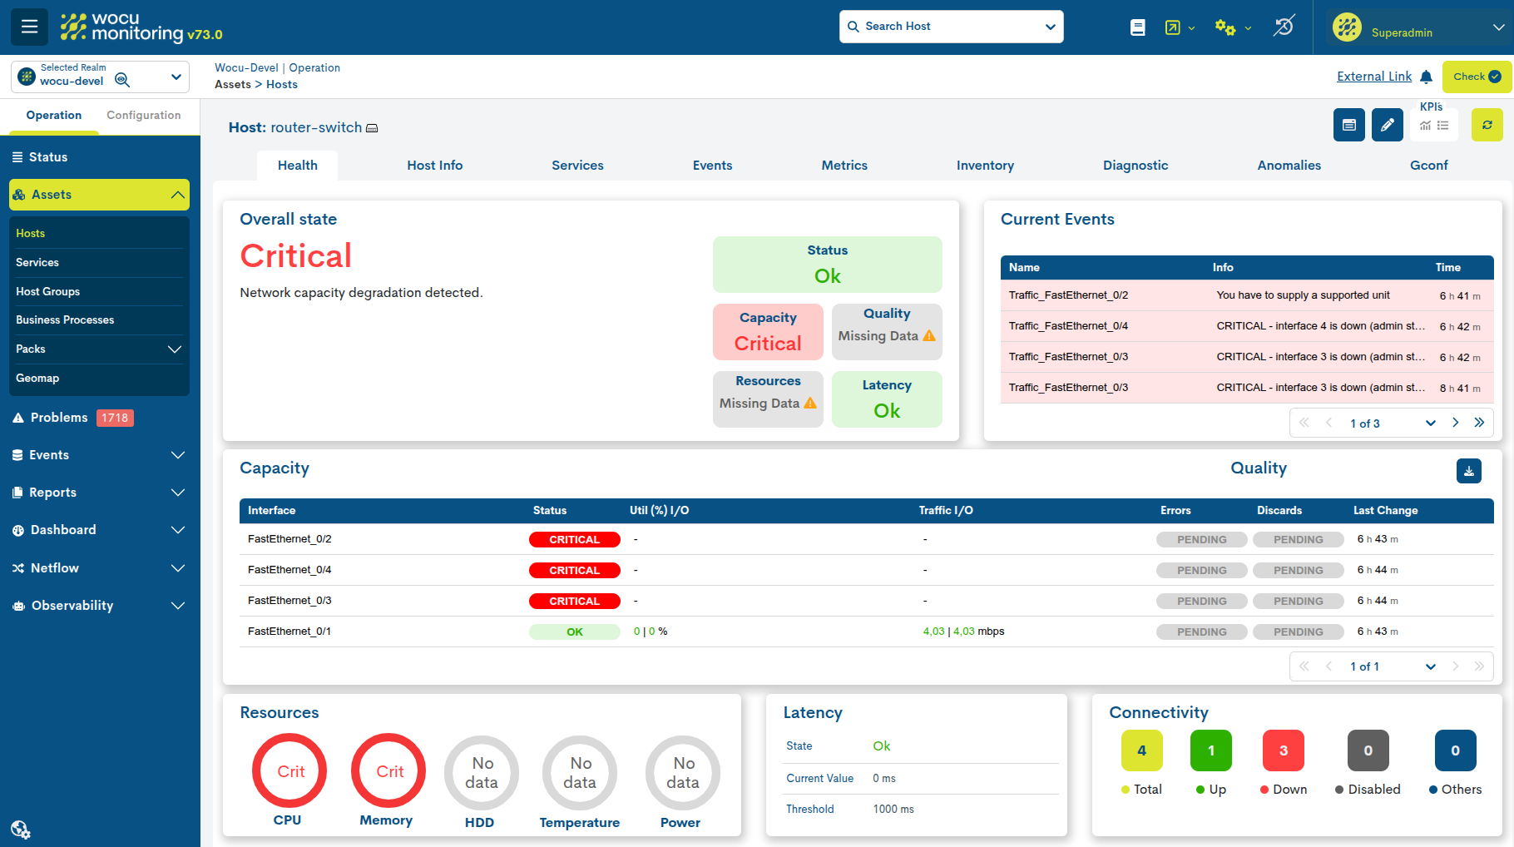Go to next page of Current Events
This screenshot has height=847, width=1514.
point(1455,423)
